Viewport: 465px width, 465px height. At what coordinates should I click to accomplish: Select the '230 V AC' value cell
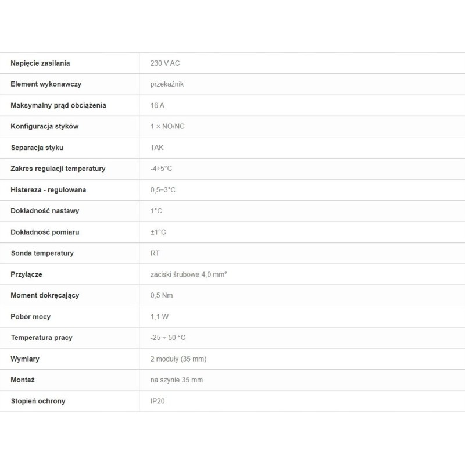tap(165, 63)
